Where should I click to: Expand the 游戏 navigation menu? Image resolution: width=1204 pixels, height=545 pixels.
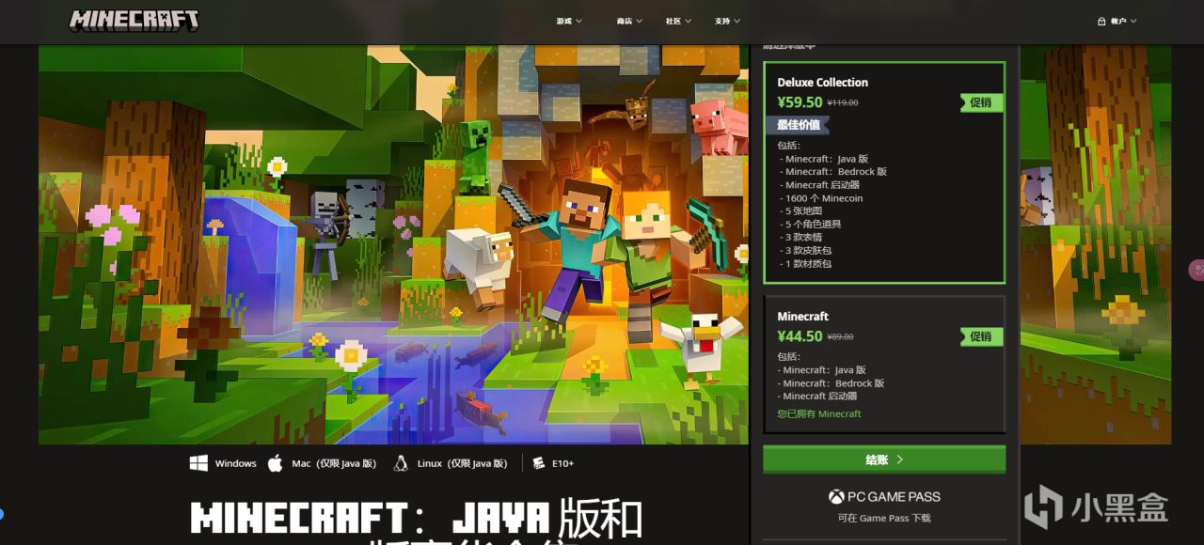(568, 21)
